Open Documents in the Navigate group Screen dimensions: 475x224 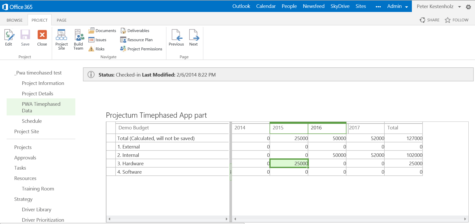(x=102, y=31)
